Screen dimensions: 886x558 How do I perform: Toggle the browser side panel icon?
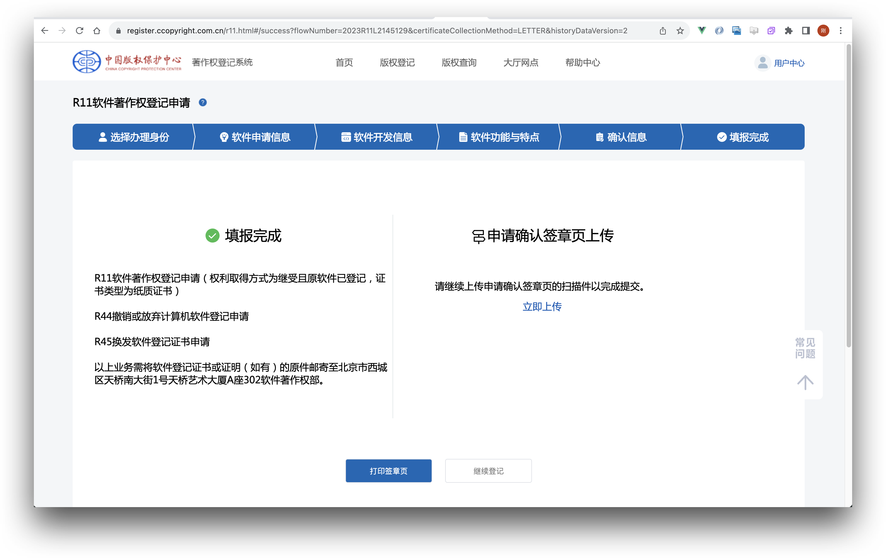806,31
